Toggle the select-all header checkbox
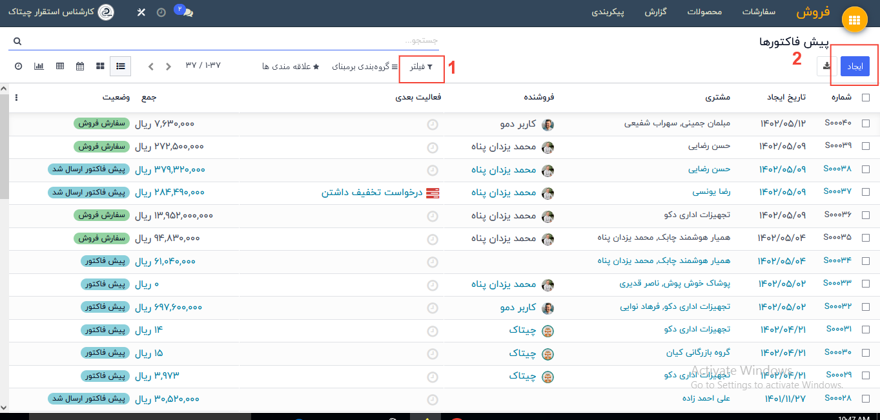The image size is (880, 420). 865,98
